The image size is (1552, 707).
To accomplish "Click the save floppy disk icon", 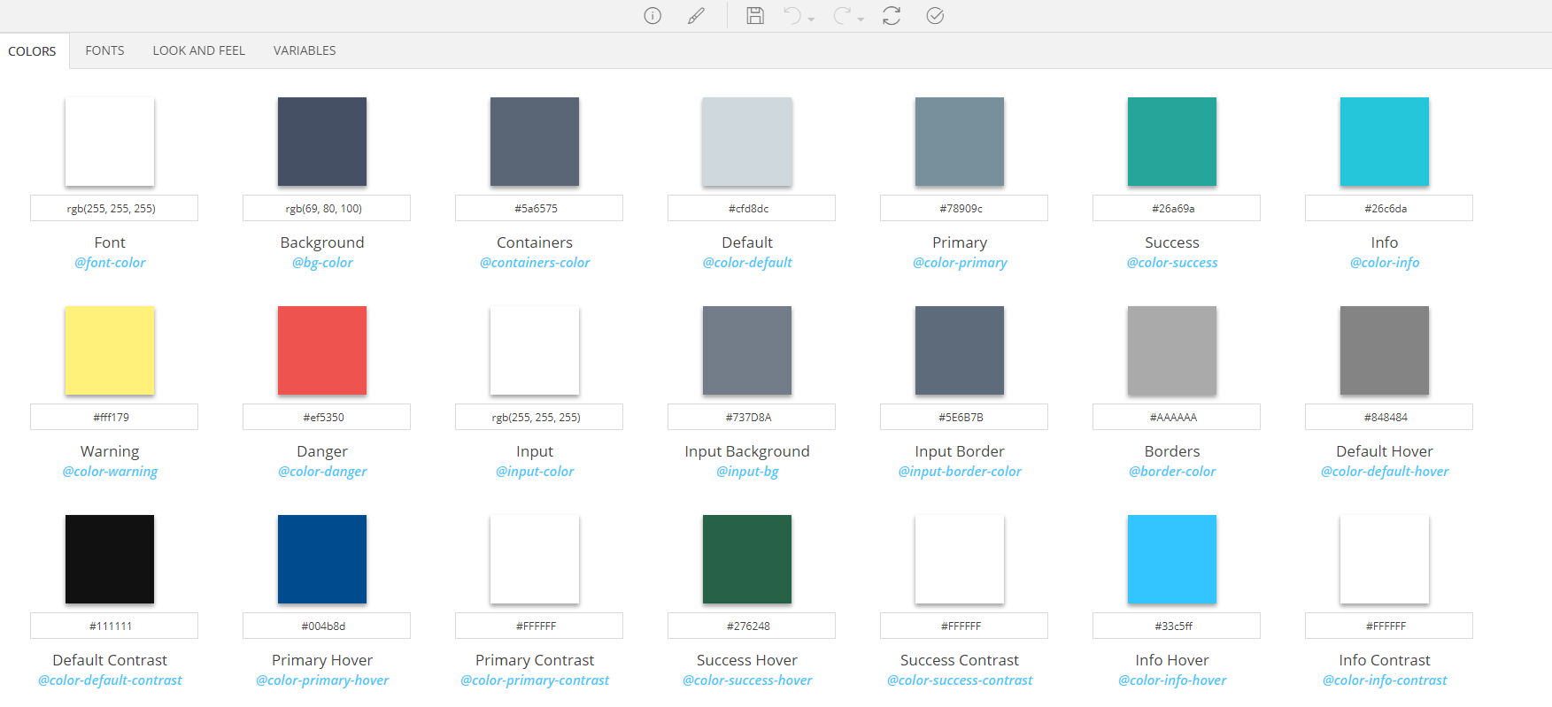I will (x=755, y=16).
